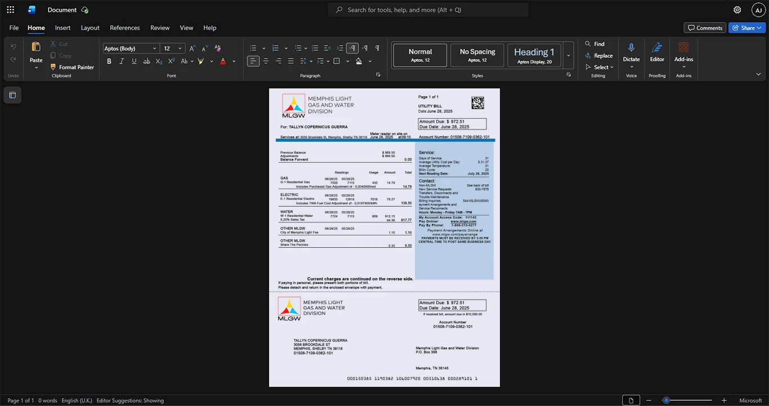
Task: Click the Comments button
Action: [705, 28]
